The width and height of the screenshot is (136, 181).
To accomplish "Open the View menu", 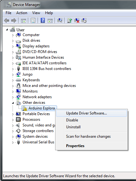I will click(36, 13).
